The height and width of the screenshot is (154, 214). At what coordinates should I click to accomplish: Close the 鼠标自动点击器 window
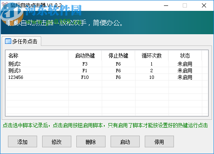pyautogui.click(x=204, y=5)
